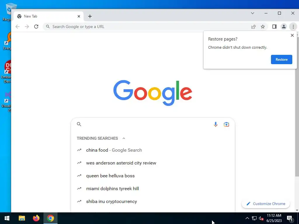Image resolution: width=299 pixels, height=224 pixels.
Task: Open the tab search dropdown arrow
Action: [253, 13]
